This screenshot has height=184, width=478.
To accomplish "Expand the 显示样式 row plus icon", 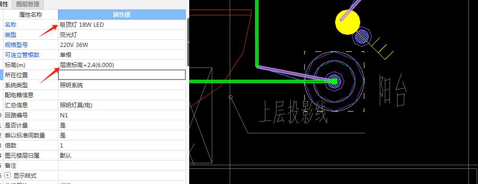I will (8, 176).
